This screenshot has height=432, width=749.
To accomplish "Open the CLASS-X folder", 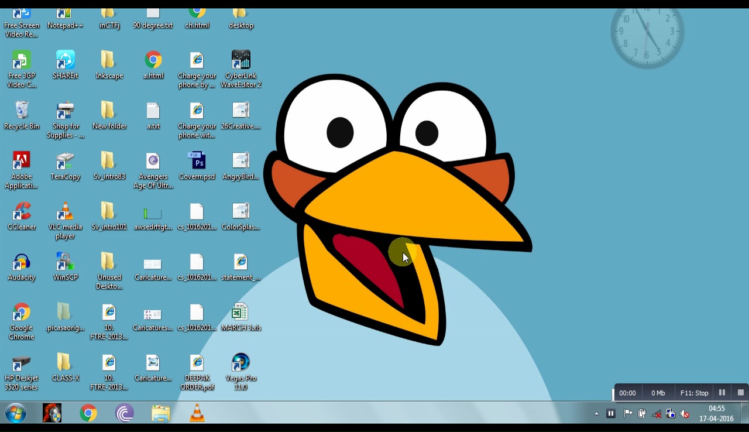I will pos(65,367).
